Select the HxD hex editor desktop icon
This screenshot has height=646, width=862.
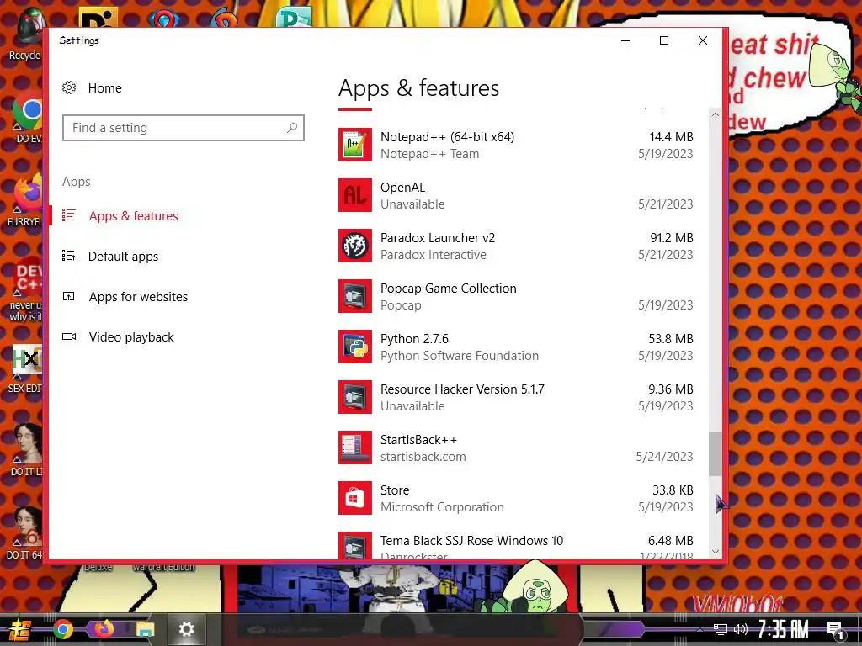point(25,369)
